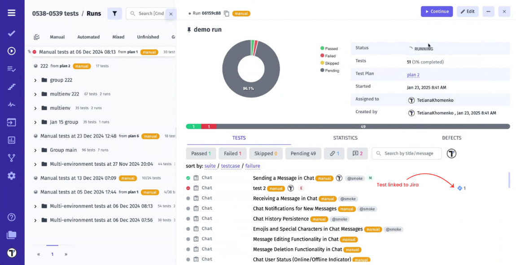Viewport: 516px width, 265px height.
Task: Toggle the Failed 1 filter chip
Action: tap(232, 153)
